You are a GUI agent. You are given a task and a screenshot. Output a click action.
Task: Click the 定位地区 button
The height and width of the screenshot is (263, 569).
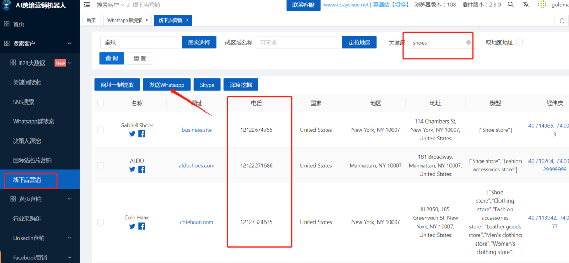[359, 43]
